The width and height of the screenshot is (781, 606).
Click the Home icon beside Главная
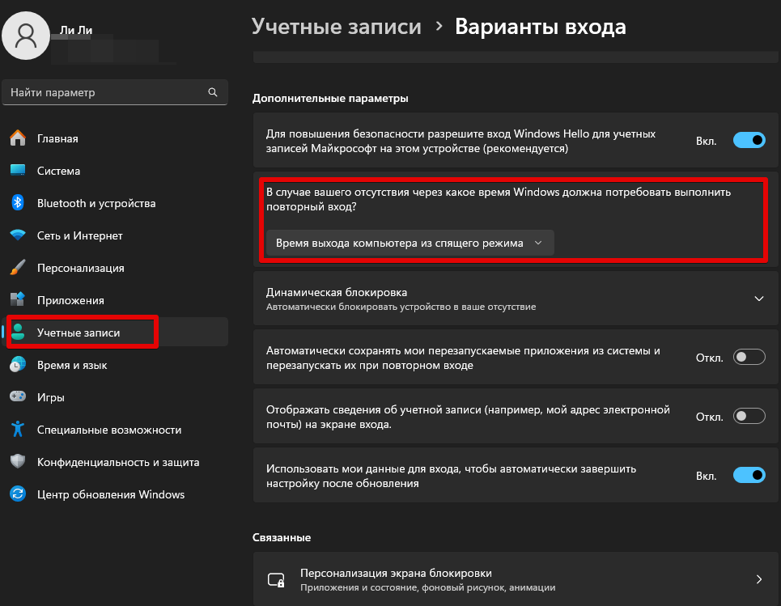tap(18, 138)
